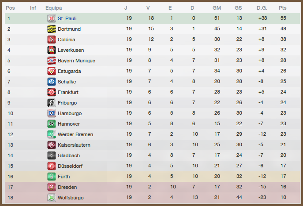Click the Schalke club badge icon
The height and width of the screenshot is (206, 303).
(51, 82)
